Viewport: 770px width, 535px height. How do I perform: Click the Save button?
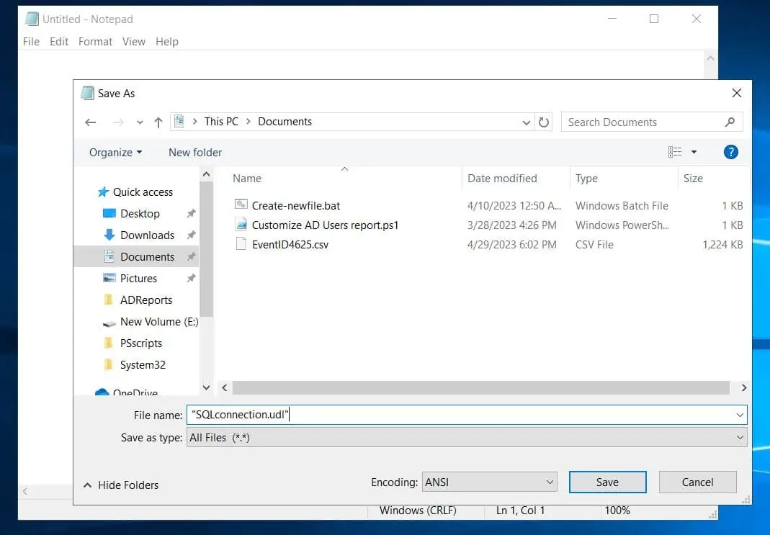(607, 482)
